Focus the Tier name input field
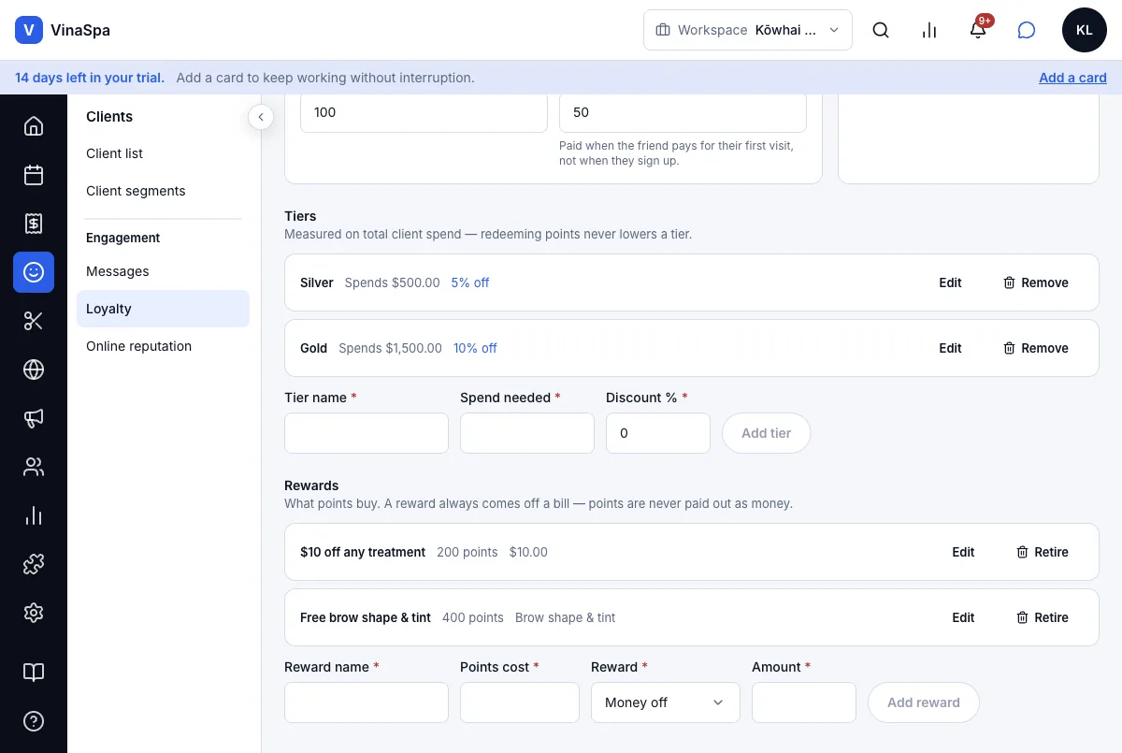1122x753 pixels. click(x=367, y=433)
